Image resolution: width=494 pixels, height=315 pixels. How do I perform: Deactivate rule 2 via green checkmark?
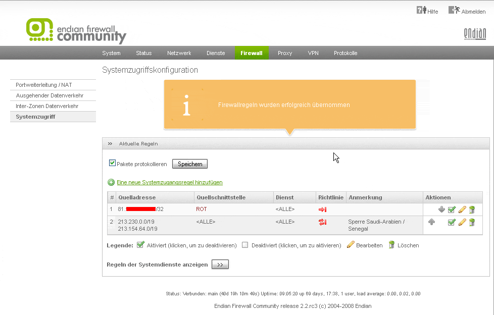pos(452,222)
